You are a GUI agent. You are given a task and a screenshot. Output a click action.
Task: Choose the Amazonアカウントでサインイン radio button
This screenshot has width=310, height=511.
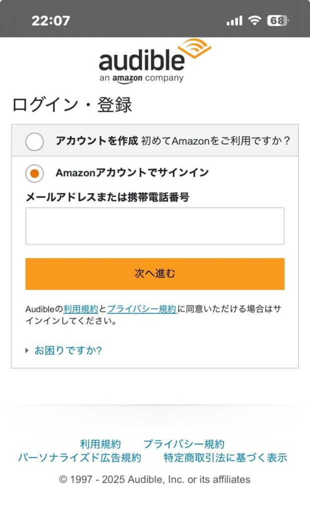coord(34,173)
